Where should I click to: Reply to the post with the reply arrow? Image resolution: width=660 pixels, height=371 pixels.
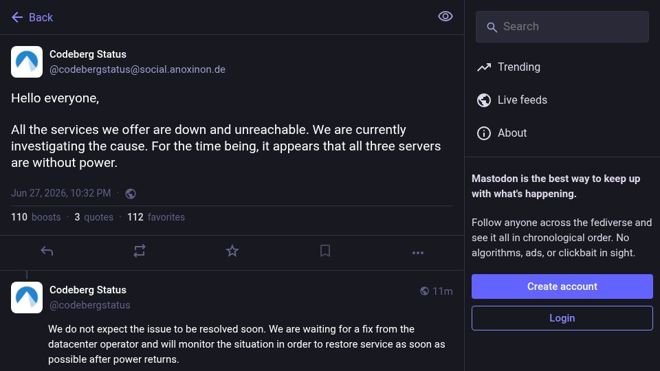pyautogui.click(x=47, y=251)
